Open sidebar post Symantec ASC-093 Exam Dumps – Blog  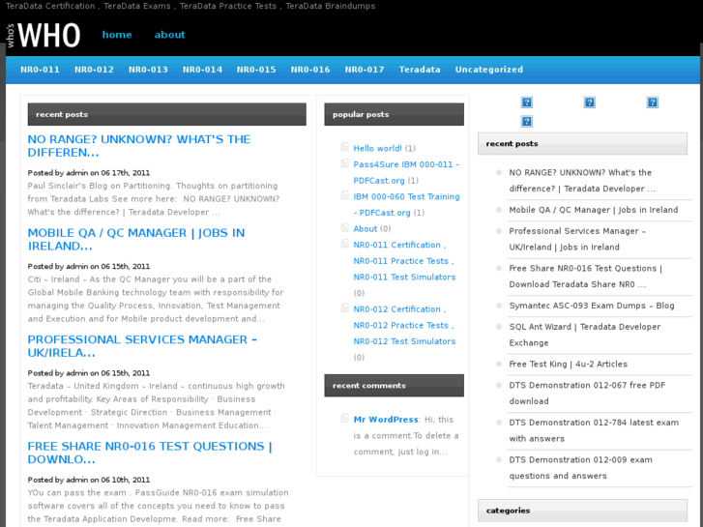[592, 306]
